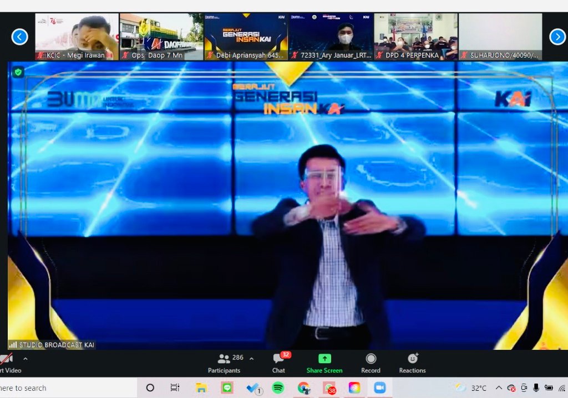Select the Ops Daop 7 Mn thumbnail

[161, 37]
